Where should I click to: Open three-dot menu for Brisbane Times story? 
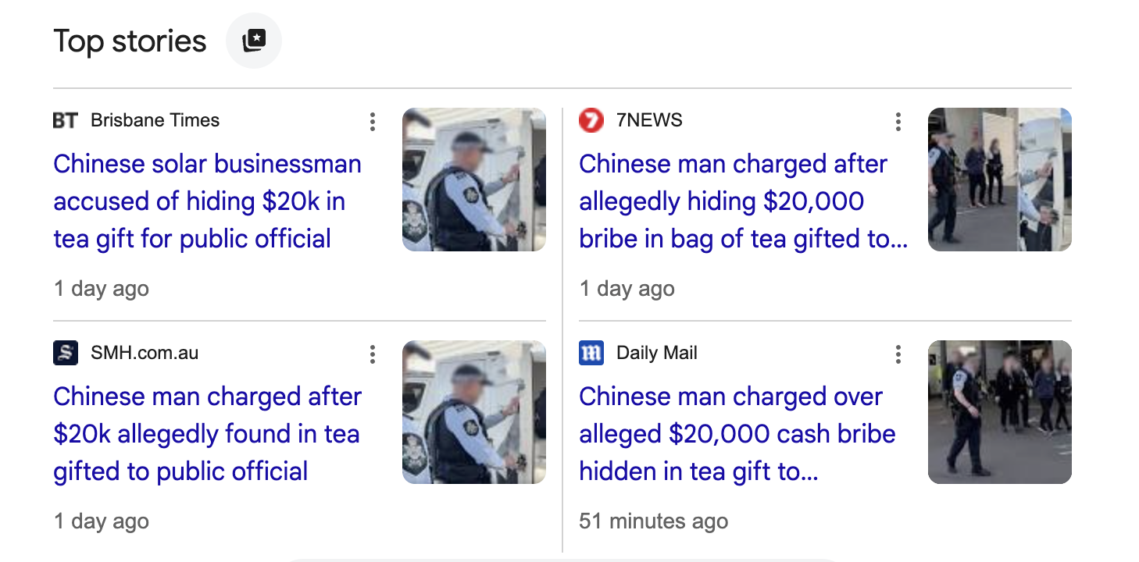click(373, 121)
